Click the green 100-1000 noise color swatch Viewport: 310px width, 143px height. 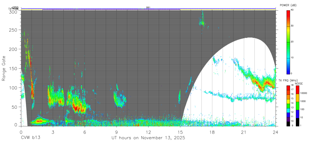[298, 106]
